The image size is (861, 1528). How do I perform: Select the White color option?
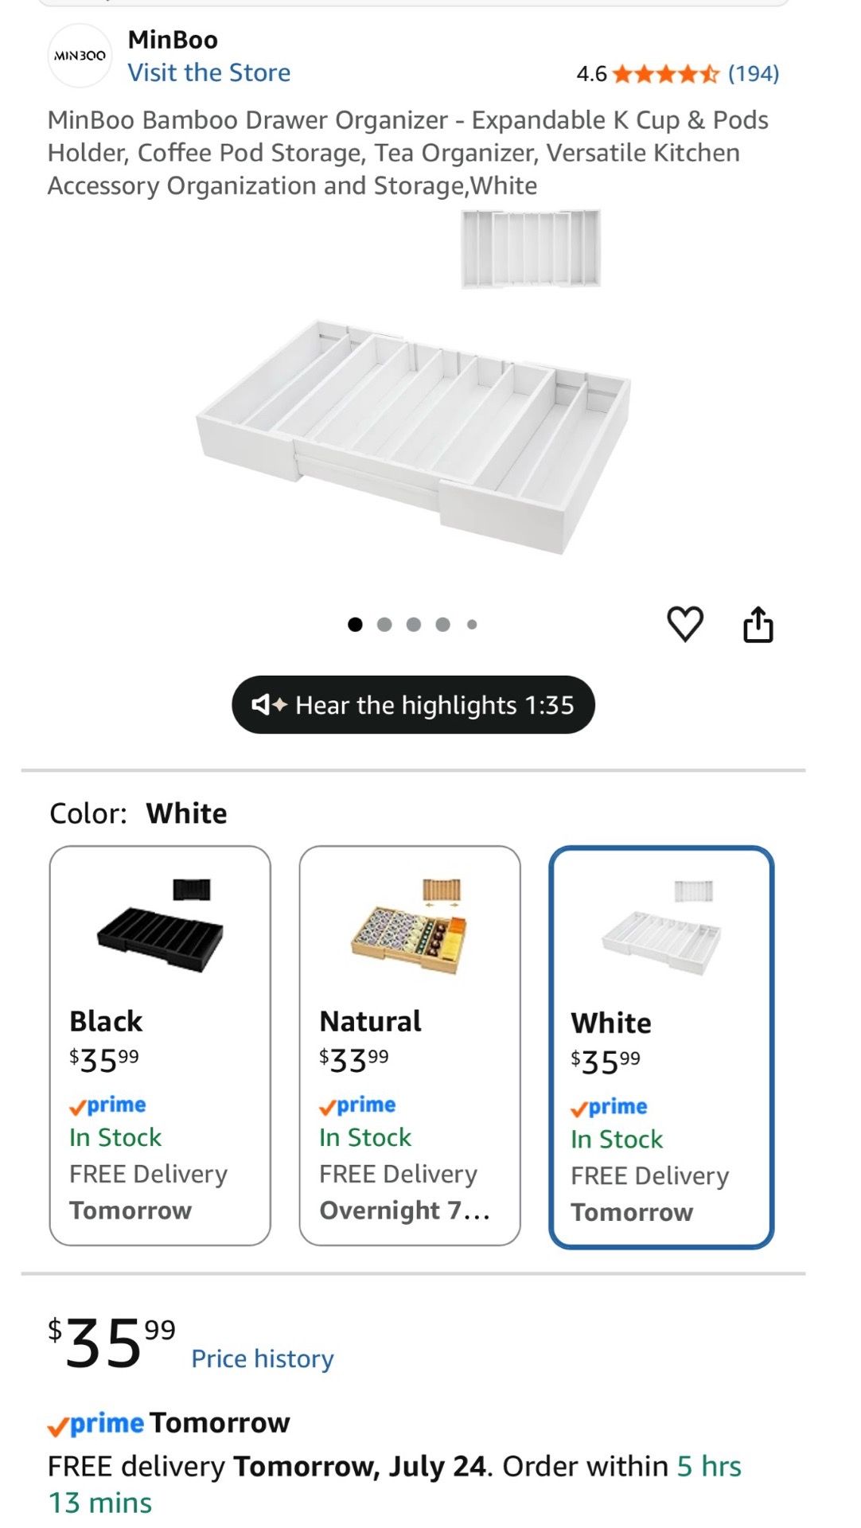pyautogui.click(x=661, y=1047)
